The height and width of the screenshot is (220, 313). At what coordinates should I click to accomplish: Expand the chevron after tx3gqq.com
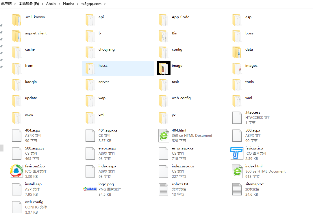coord(105,4)
